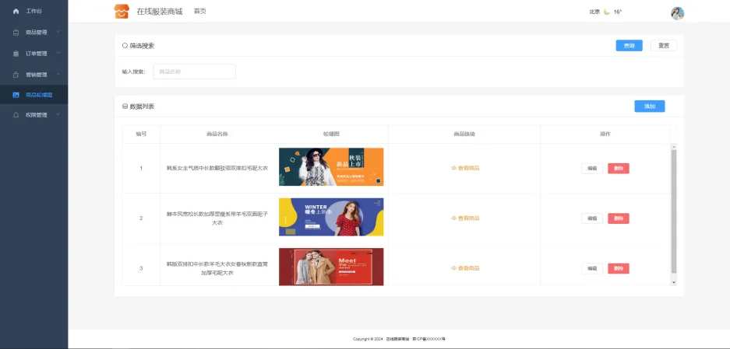Click the 在线服装商城 shop logo icon
This screenshot has height=349, width=730.
tap(122, 12)
